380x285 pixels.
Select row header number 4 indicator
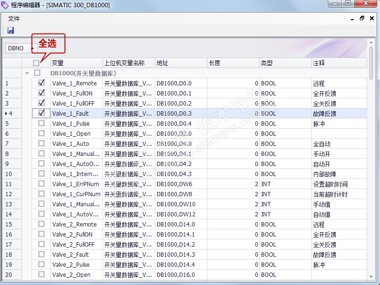[12, 113]
